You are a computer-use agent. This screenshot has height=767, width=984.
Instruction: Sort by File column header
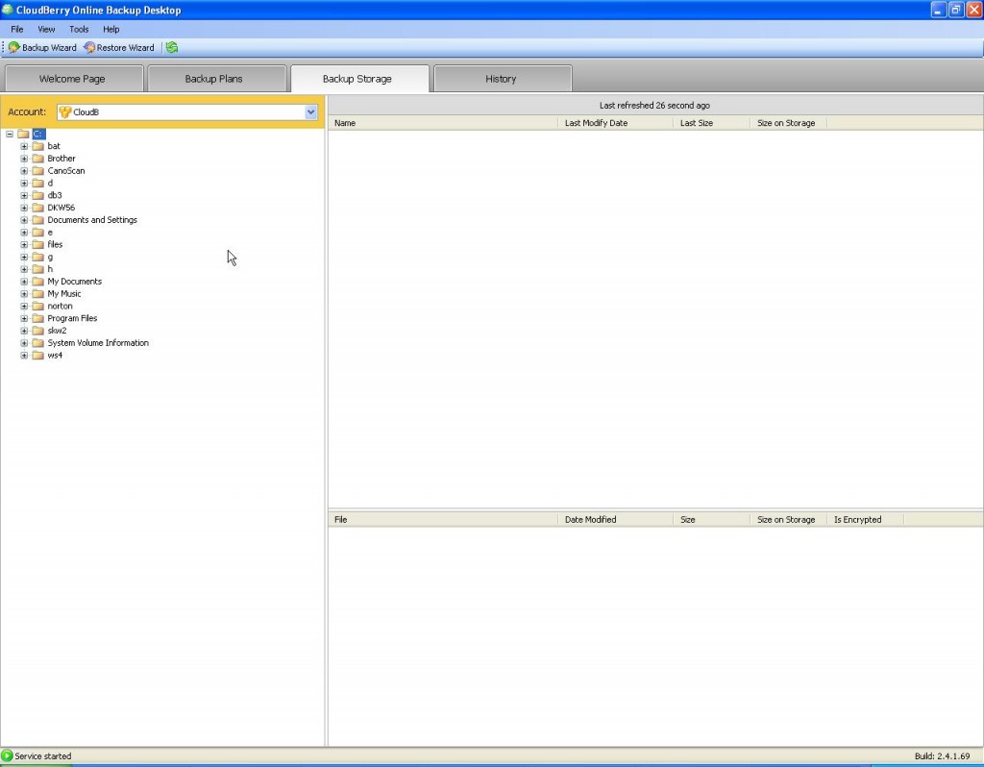443,520
